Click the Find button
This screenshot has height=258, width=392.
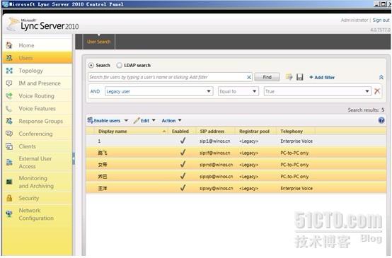pos(267,77)
